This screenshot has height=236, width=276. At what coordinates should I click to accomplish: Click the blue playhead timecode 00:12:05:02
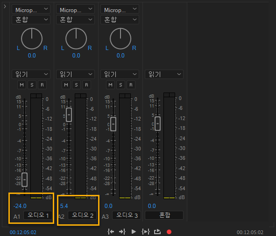click(x=23, y=232)
